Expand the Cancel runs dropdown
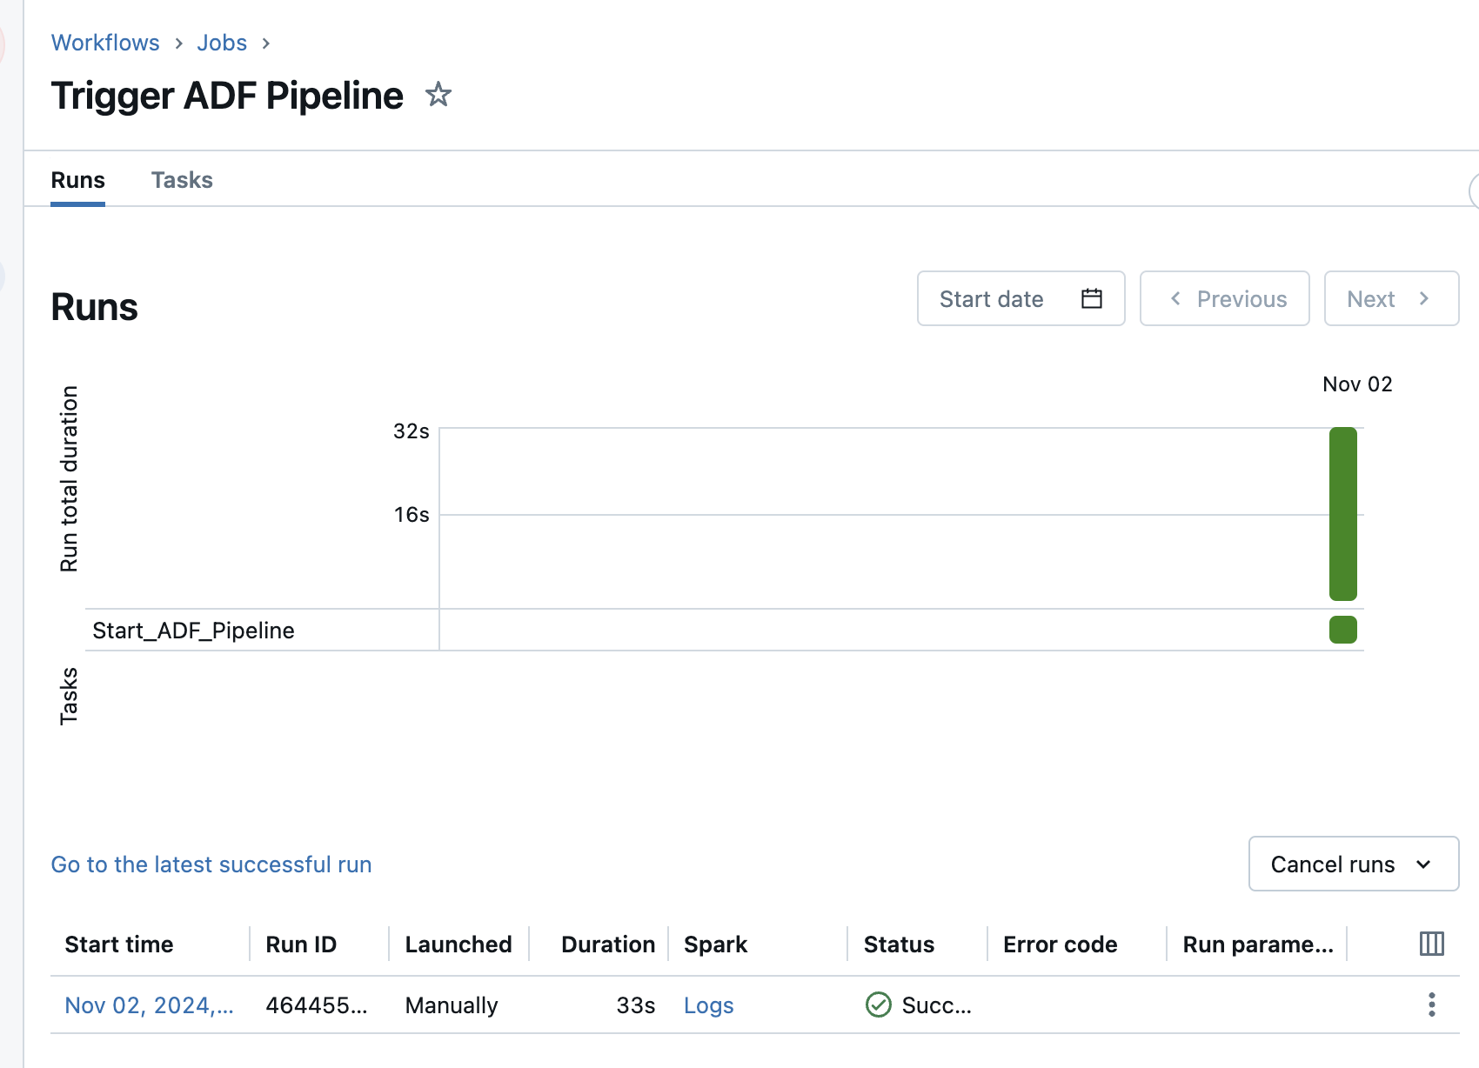 pos(1423,864)
